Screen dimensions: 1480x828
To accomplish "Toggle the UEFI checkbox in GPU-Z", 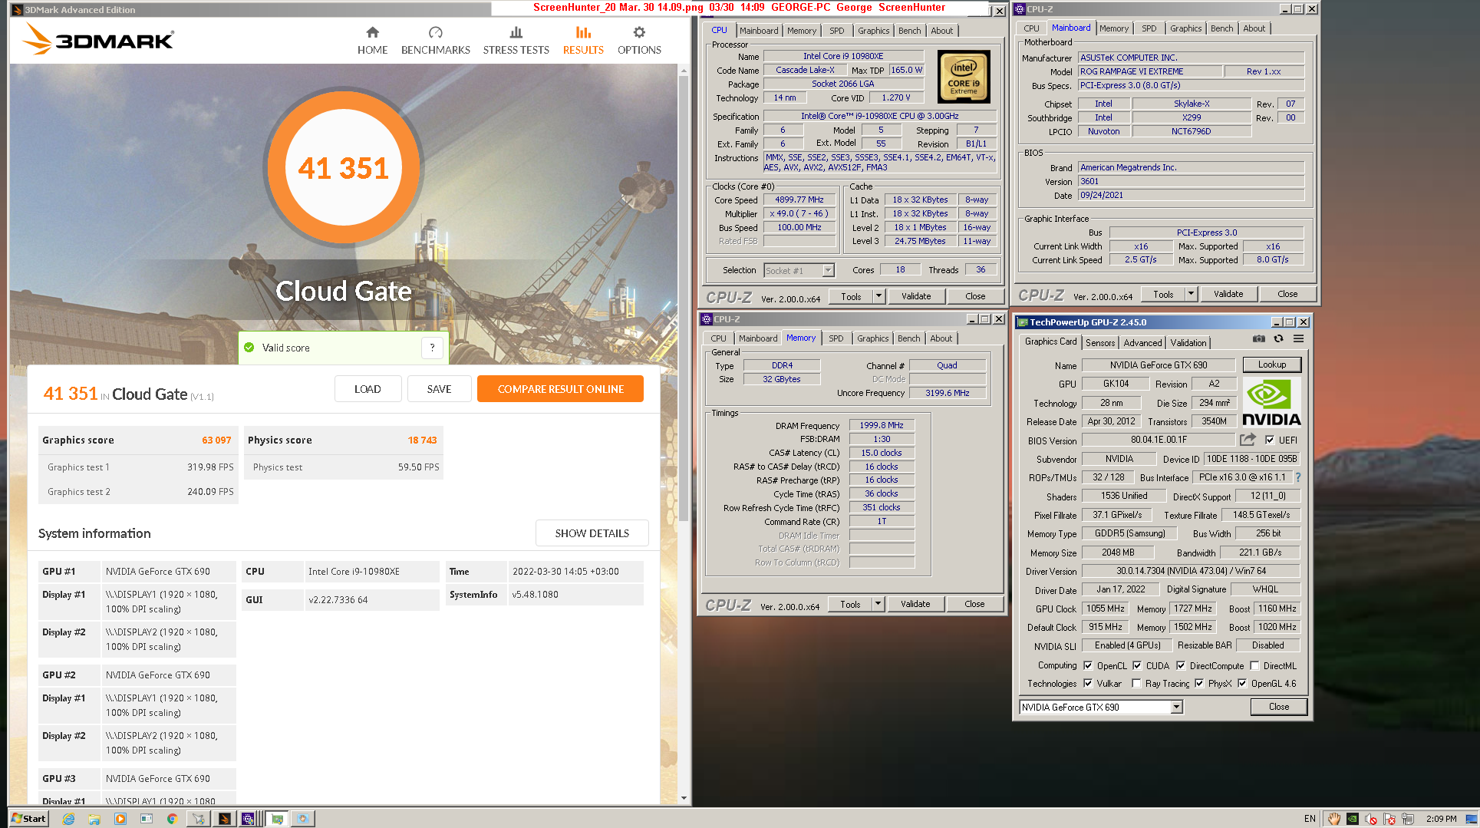I will (1270, 440).
